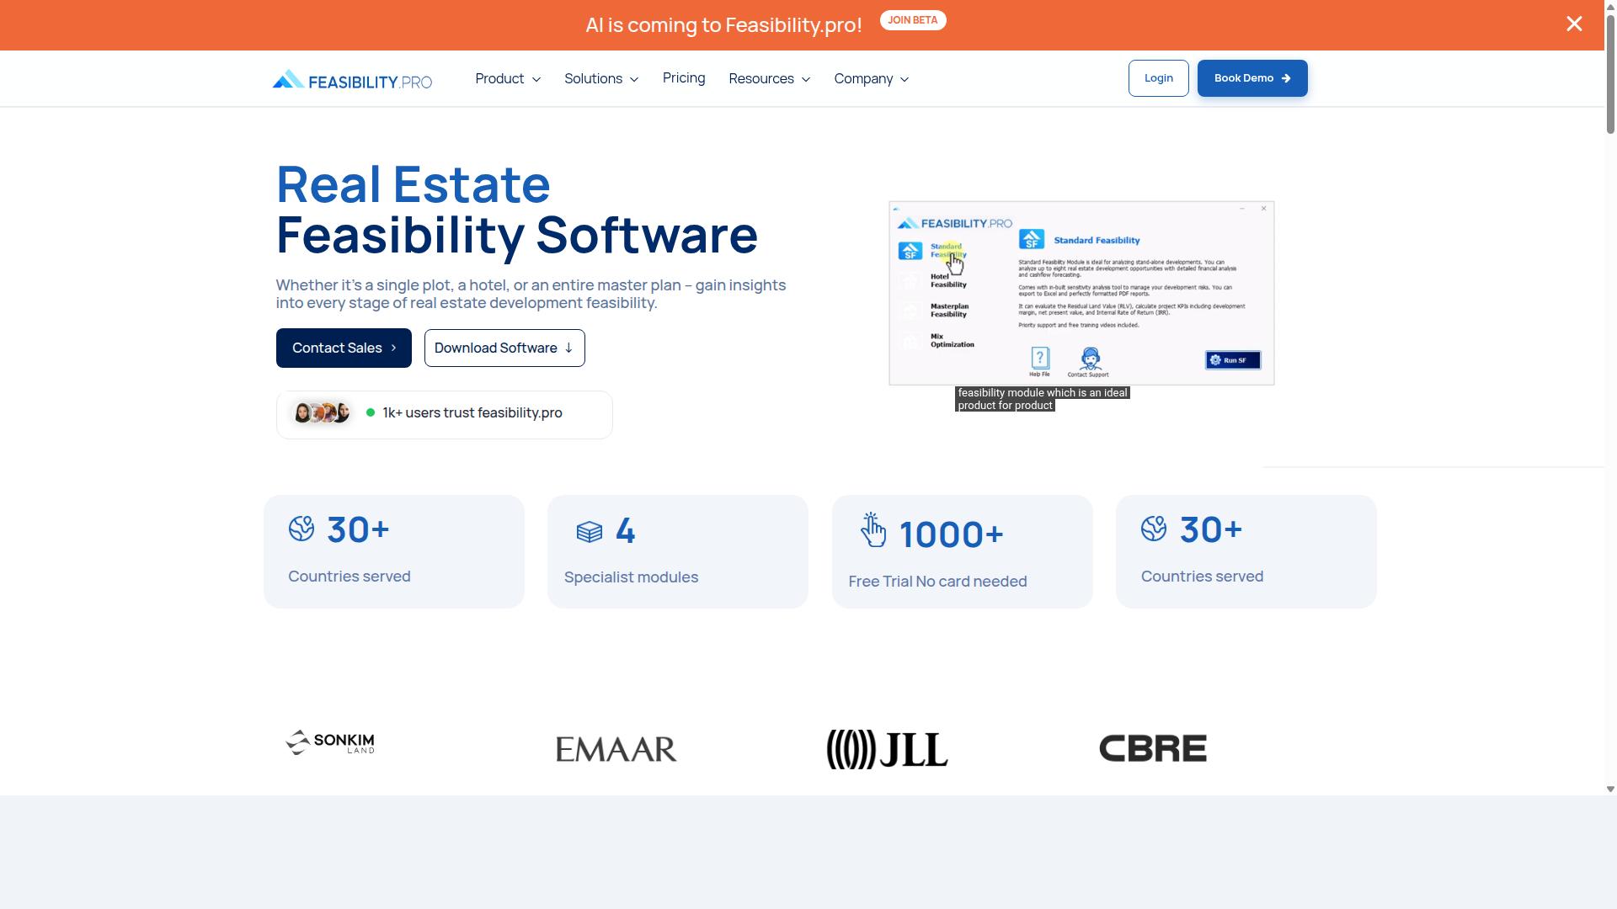Image resolution: width=1617 pixels, height=909 pixels.
Task: Click the JOIN BETA badge
Action: [913, 20]
